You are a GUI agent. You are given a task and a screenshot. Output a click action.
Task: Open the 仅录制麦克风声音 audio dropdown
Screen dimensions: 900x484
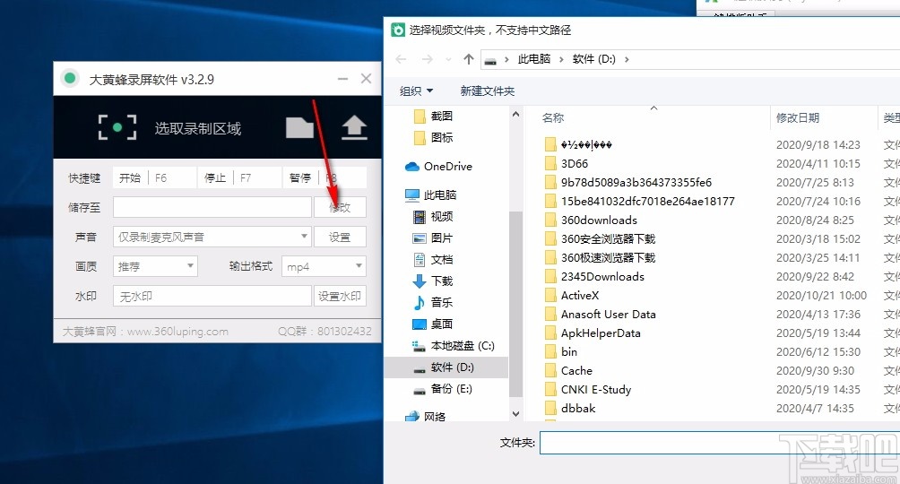point(212,237)
